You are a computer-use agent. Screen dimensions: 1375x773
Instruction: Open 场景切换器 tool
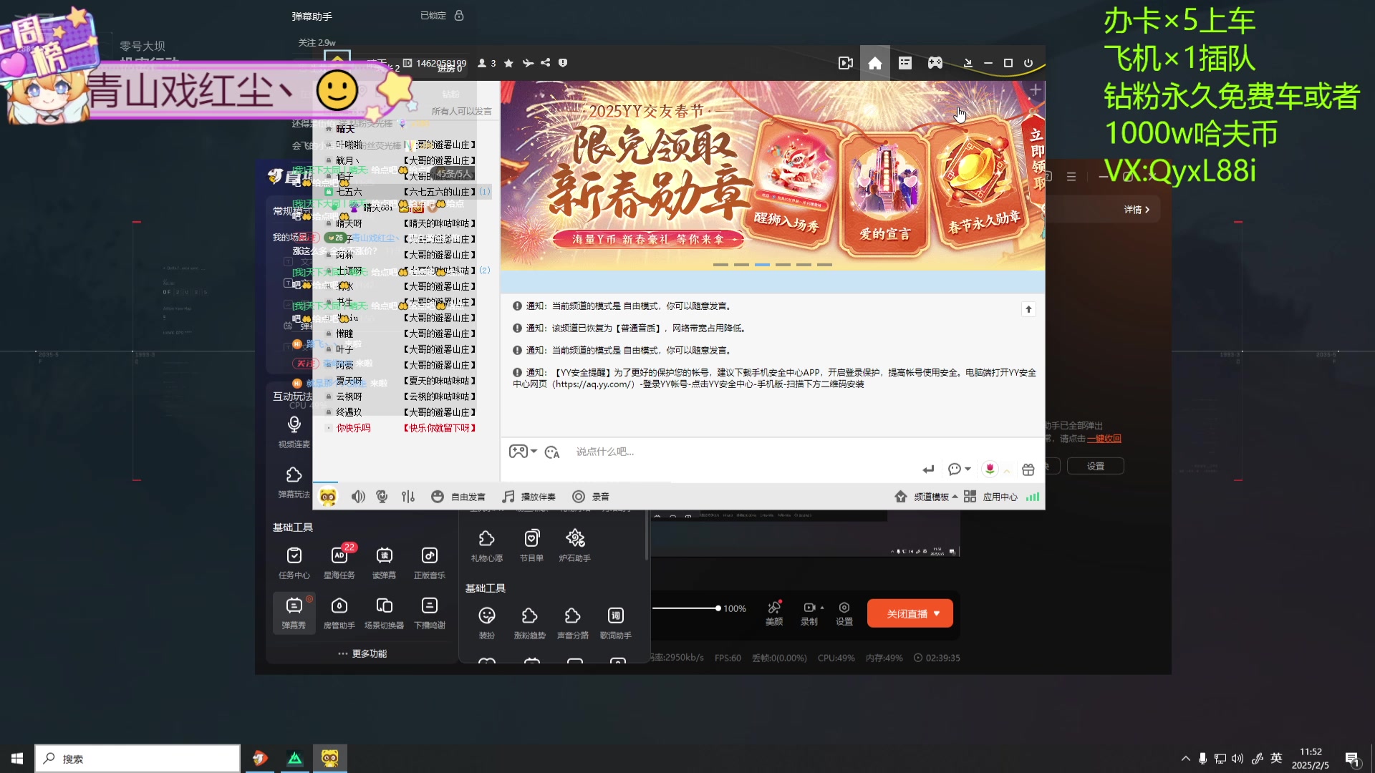(384, 613)
